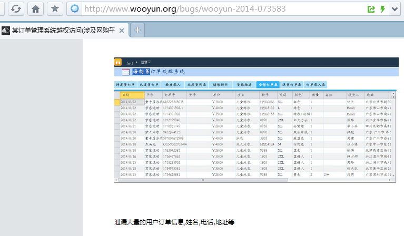Switch to the 全部订单表 tab
404x236 pixels.
tap(267, 84)
